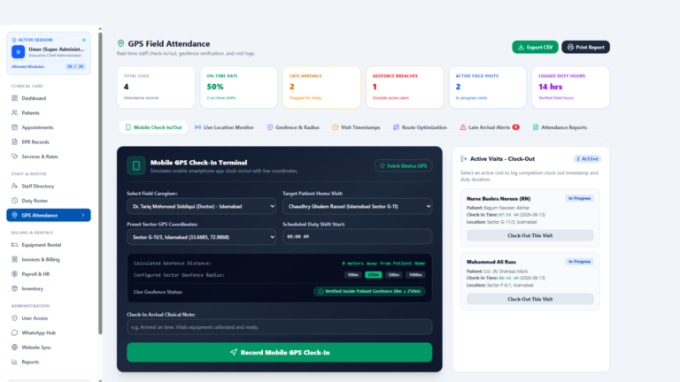Click the Geofence & Radius shield icon

click(x=270, y=127)
